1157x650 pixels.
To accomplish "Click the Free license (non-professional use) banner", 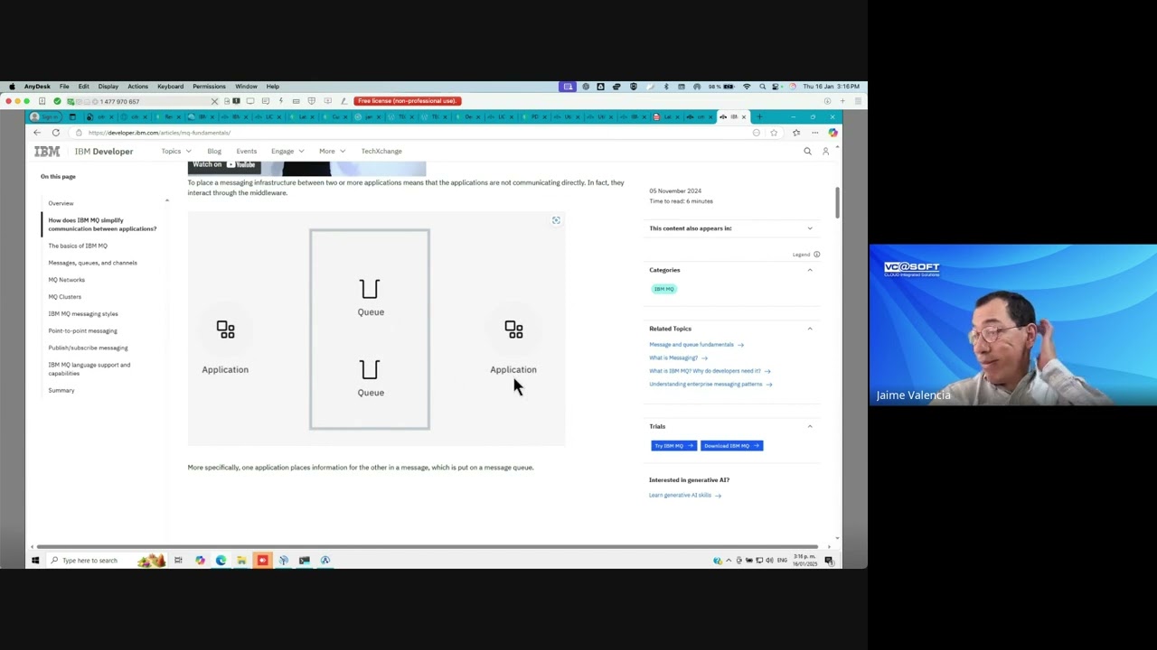I will tap(408, 101).
